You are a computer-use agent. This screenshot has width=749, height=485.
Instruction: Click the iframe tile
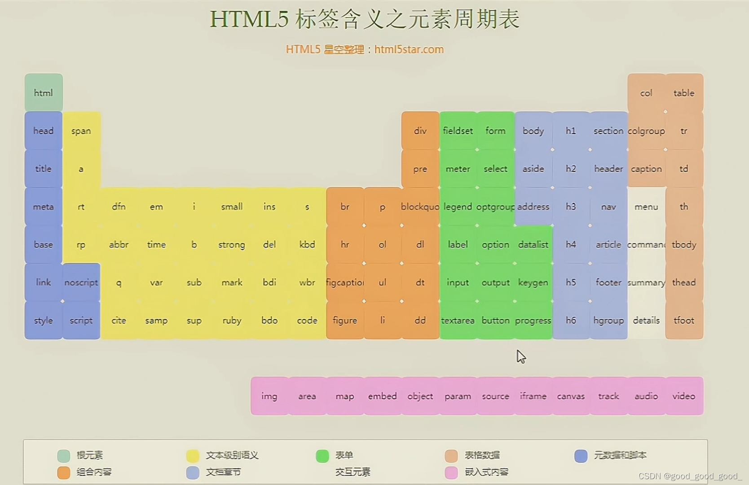click(533, 396)
